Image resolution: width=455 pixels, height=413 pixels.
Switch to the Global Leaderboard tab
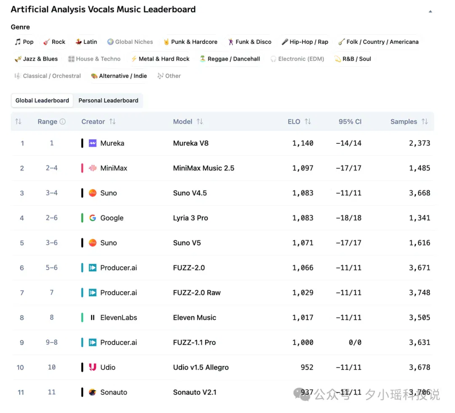pos(42,100)
